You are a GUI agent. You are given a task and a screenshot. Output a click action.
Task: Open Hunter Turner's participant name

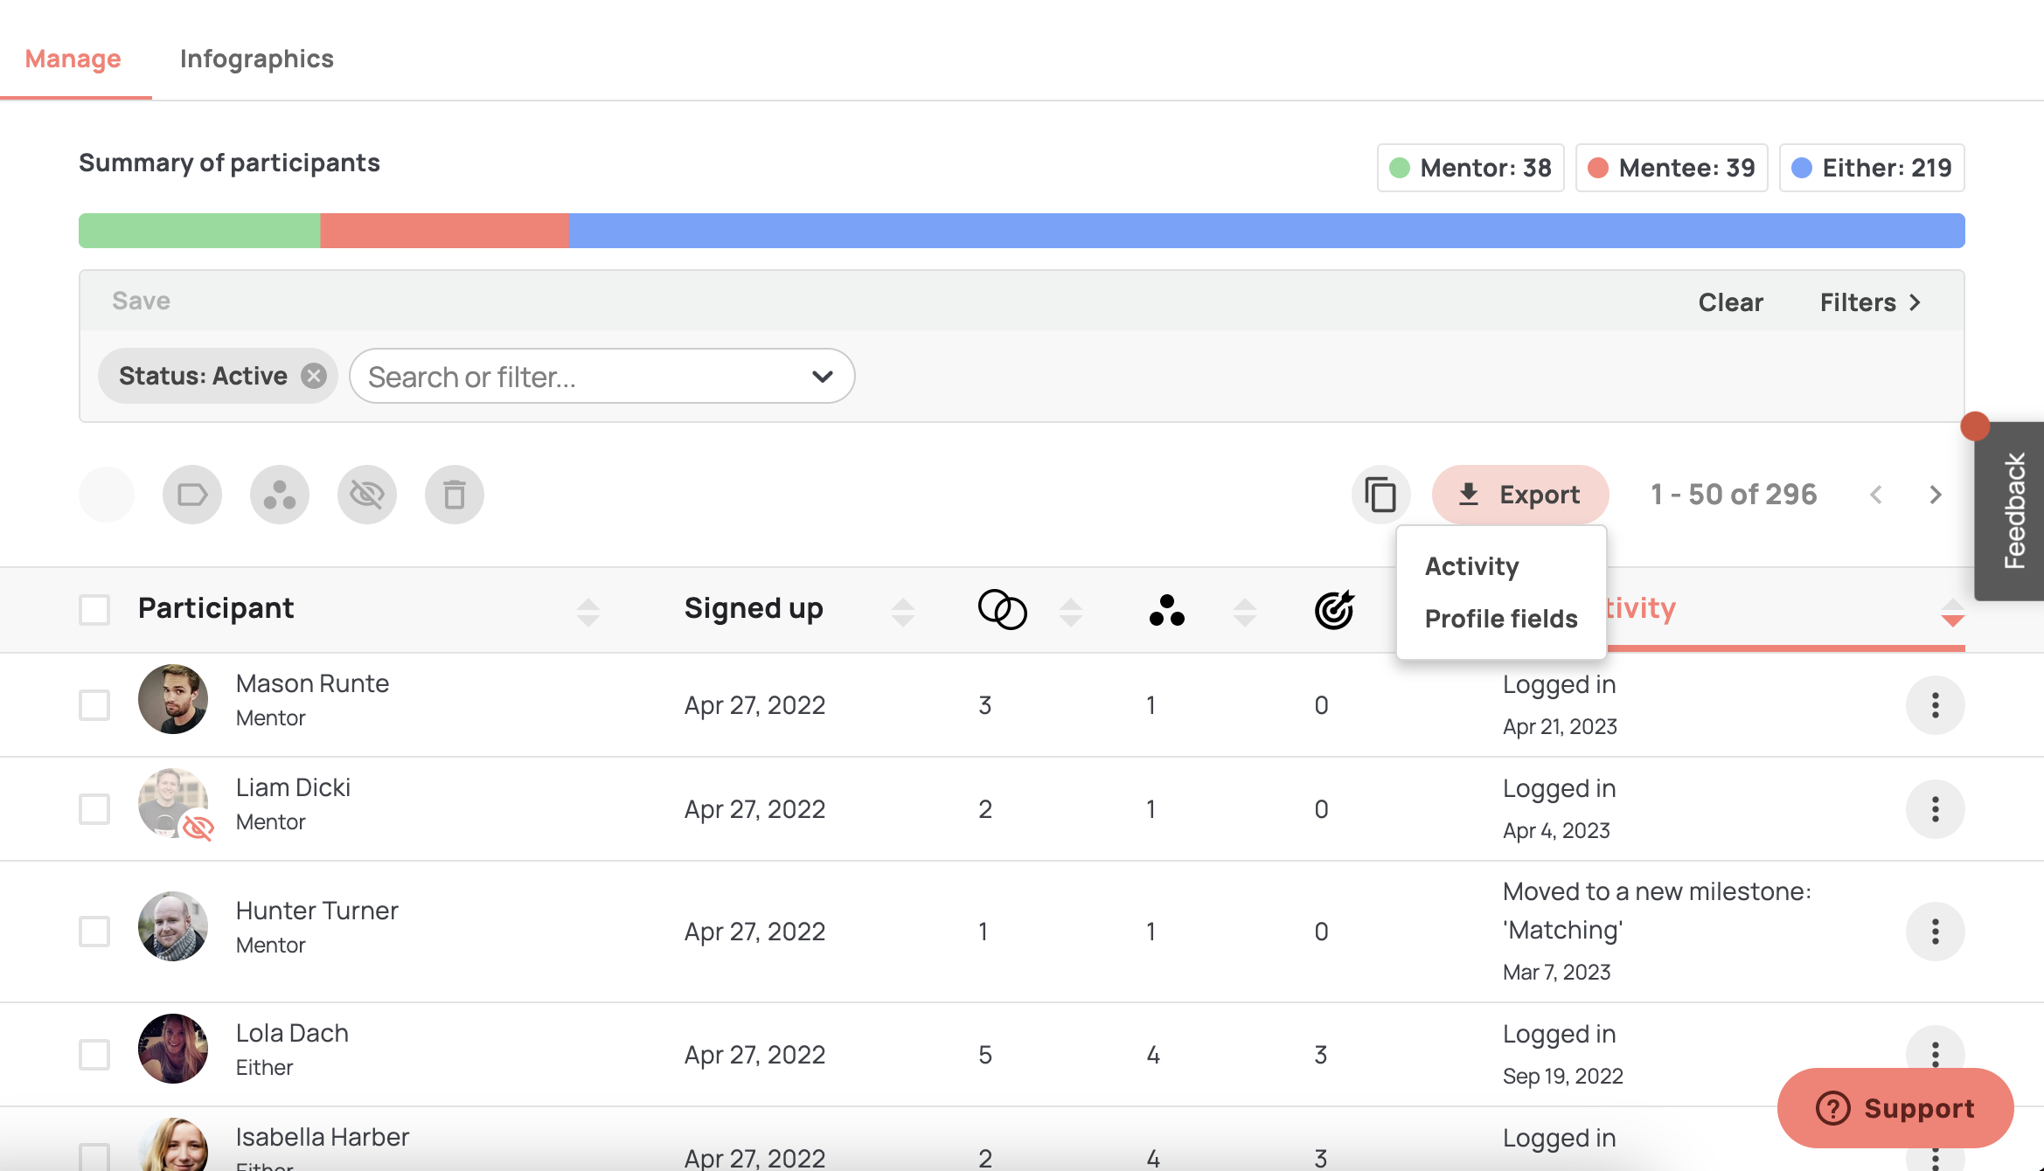317,911
